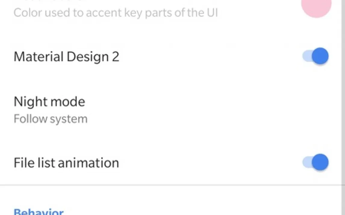Click the Follow system subtitle text
The width and height of the screenshot is (345, 215).
pyautogui.click(x=51, y=119)
